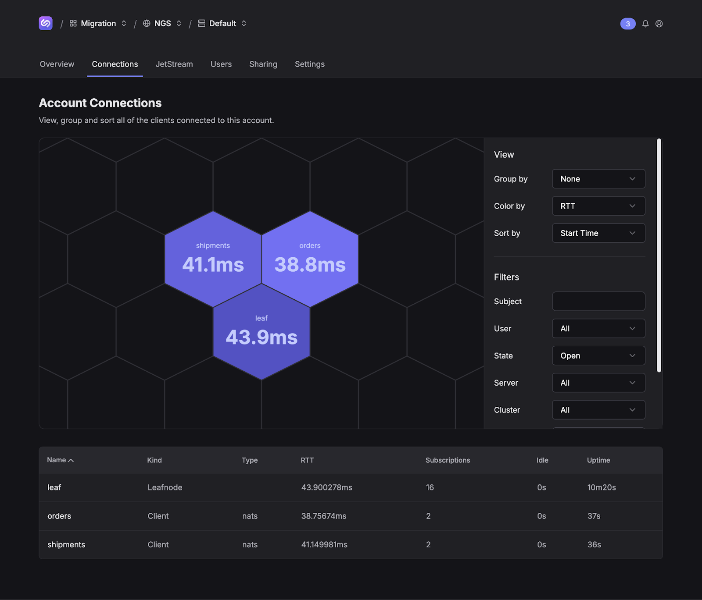Viewport: 702px width, 600px height.
Task: Open the Sort by Start Time dropdown
Action: pyautogui.click(x=598, y=233)
